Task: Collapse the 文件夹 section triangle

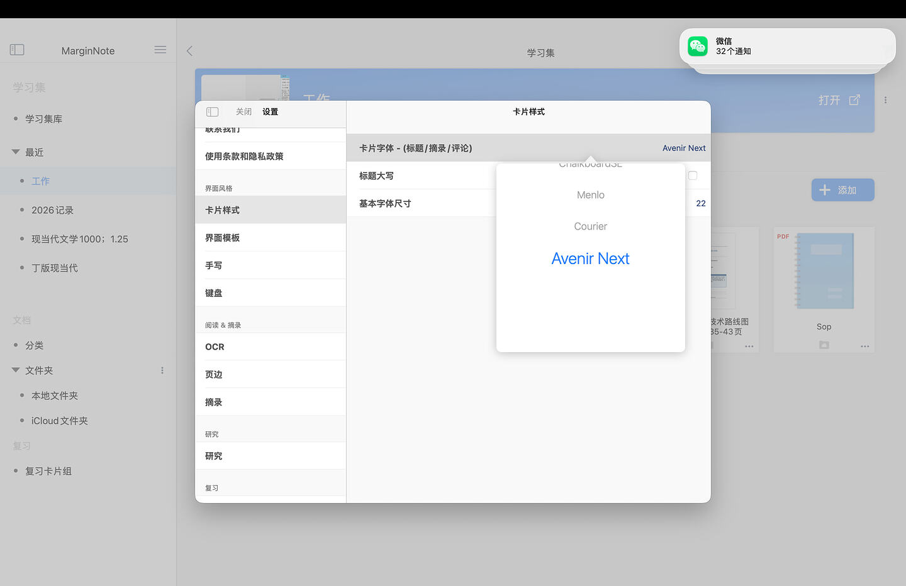Action: 16,370
